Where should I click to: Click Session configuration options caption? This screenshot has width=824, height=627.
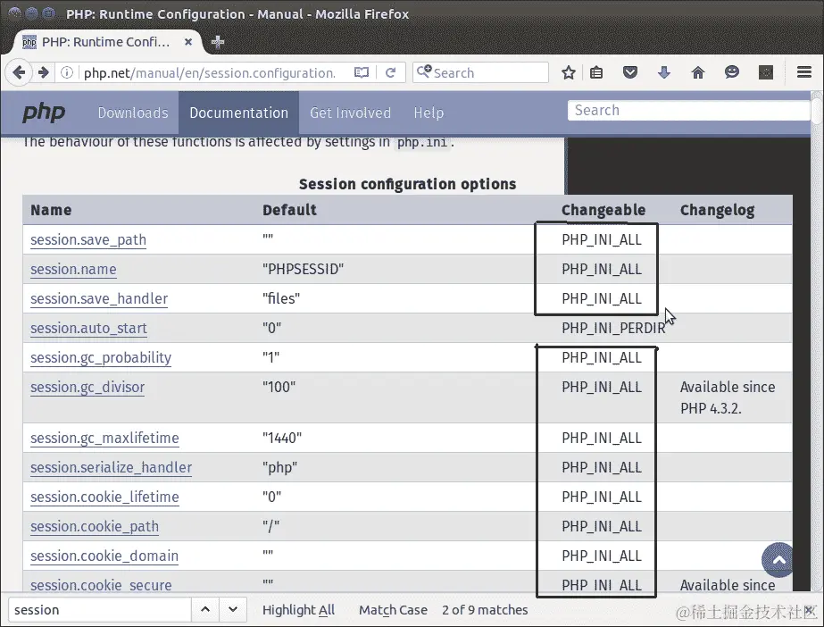click(407, 184)
